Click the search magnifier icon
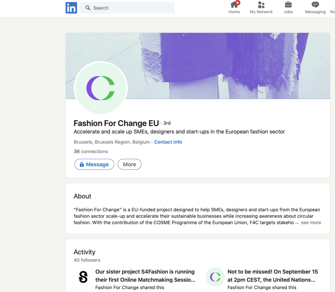This screenshot has height=292, width=335. 88,8
